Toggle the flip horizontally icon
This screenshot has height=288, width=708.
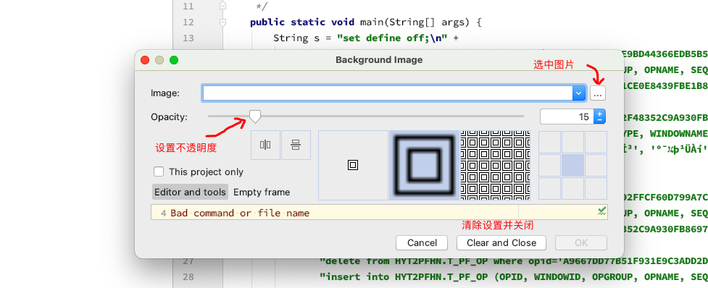(x=265, y=145)
